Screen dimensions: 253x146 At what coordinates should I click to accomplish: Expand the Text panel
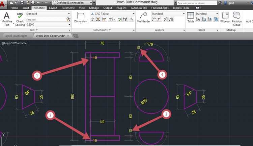(x=33, y=30)
